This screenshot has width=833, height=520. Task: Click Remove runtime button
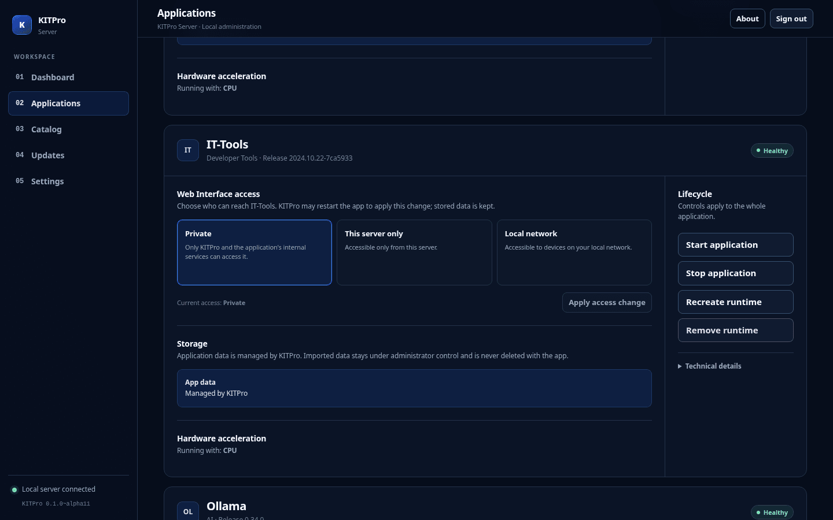(736, 330)
